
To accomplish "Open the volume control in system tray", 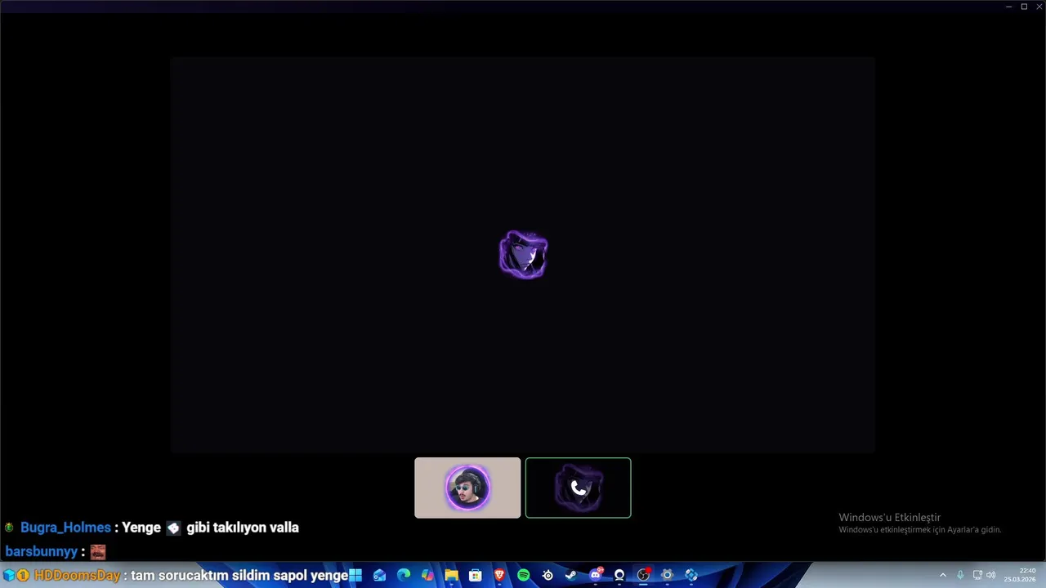I will click(x=991, y=575).
